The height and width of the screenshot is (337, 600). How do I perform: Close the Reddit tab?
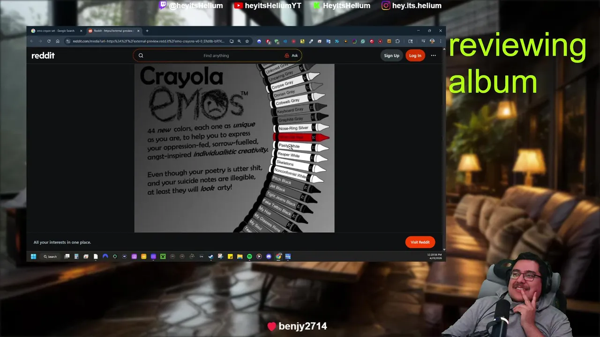pos(138,31)
